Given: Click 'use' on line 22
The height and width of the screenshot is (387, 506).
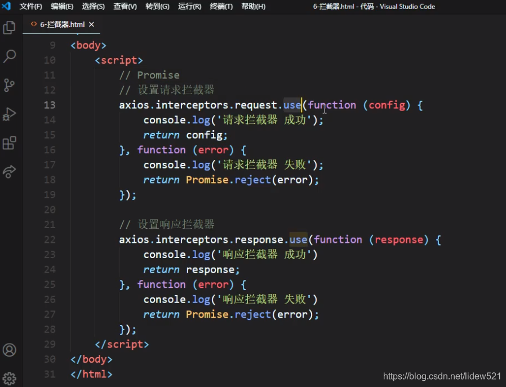Looking at the screenshot, I should pos(298,239).
